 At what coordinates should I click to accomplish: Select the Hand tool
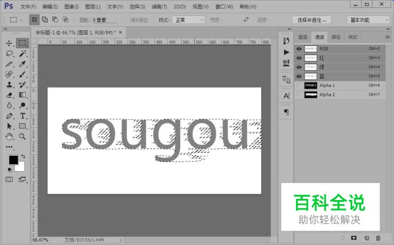[9, 136]
